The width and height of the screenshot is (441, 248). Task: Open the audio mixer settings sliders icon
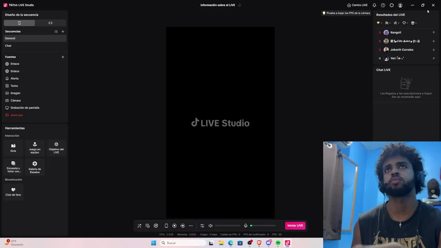click(202, 226)
